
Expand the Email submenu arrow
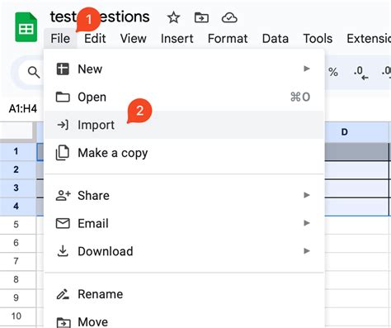click(307, 223)
